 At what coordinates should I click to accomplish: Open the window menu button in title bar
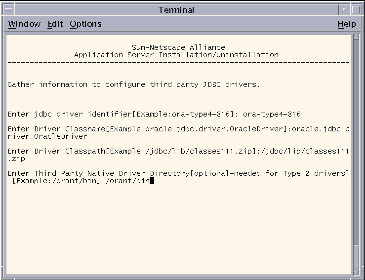pos(9,9)
